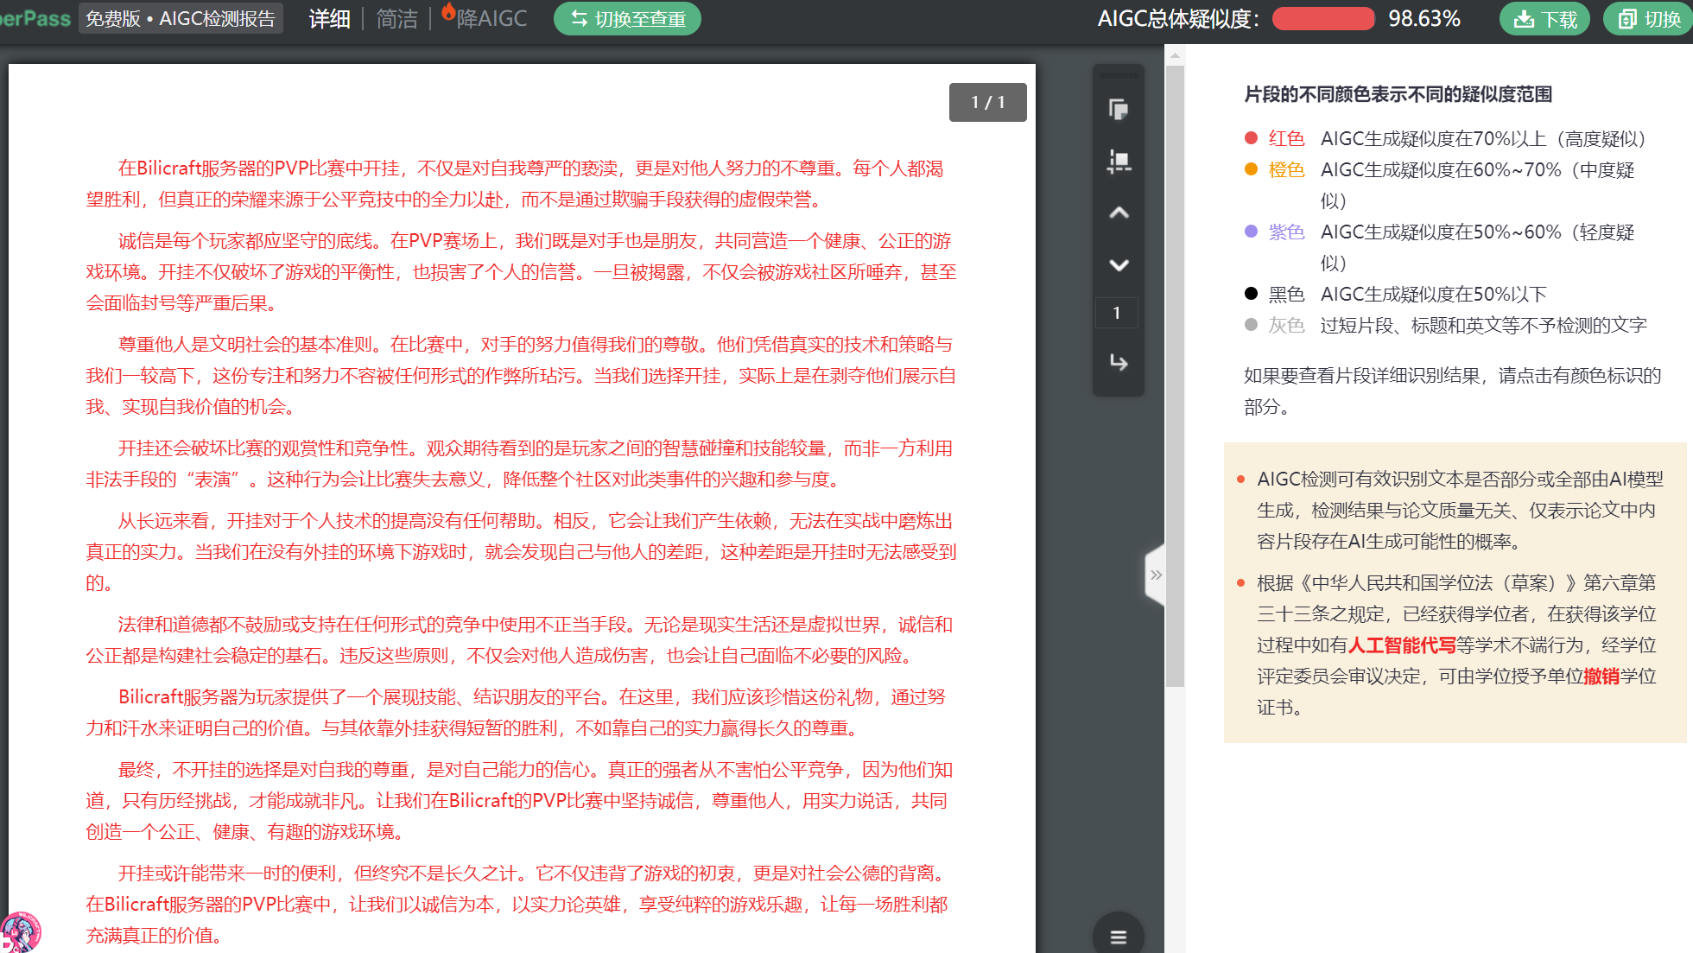Image resolution: width=1693 pixels, height=953 pixels.
Task: Click the 免费版 • AIGC检测报告 label
Action: click(x=181, y=19)
